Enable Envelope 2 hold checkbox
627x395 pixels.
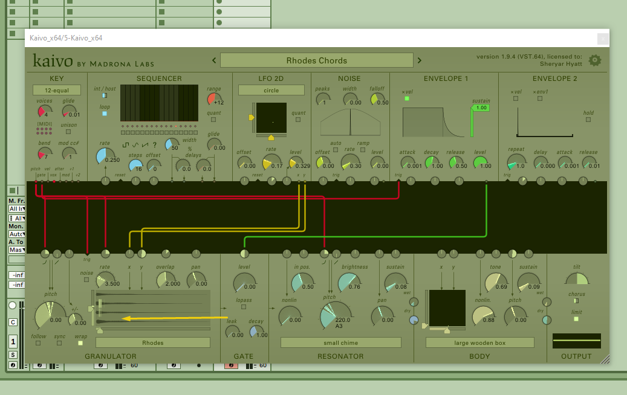tap(588, 120)
